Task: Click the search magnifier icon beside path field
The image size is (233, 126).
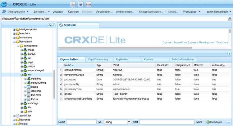Action: pos(230,18)
